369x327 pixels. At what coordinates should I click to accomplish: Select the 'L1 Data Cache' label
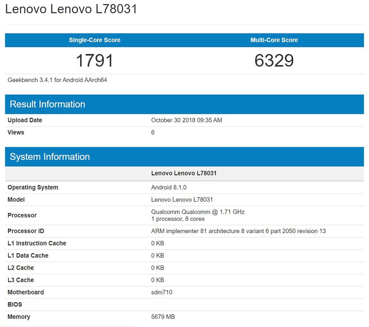tap(28, 255)
